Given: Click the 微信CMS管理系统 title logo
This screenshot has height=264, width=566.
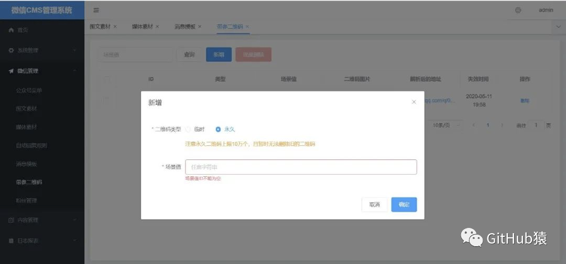Looking at the screenshot, I should tap(42, 10).
